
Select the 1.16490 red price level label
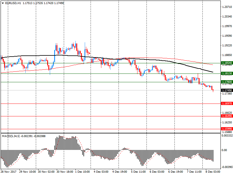[x=227, y=116]
